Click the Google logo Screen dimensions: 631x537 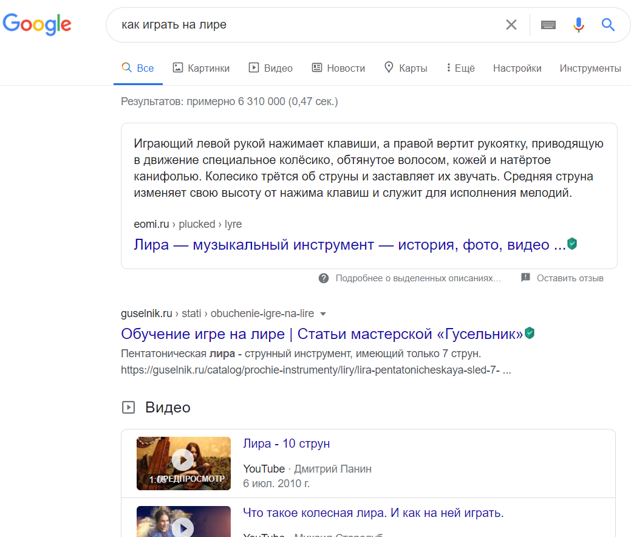[36, 24]
